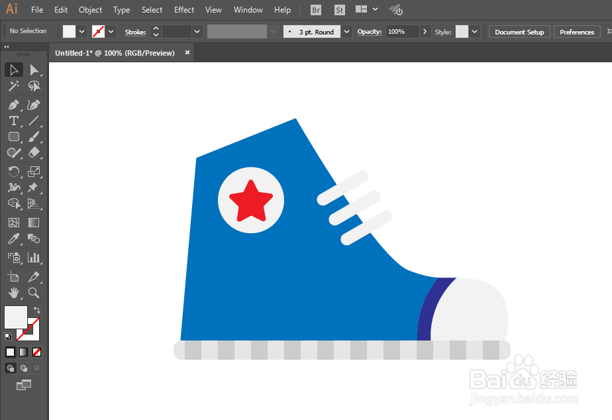Screen dimensions: 612x420
Task: Click the Document Setup button
Action: coord(519,32)
